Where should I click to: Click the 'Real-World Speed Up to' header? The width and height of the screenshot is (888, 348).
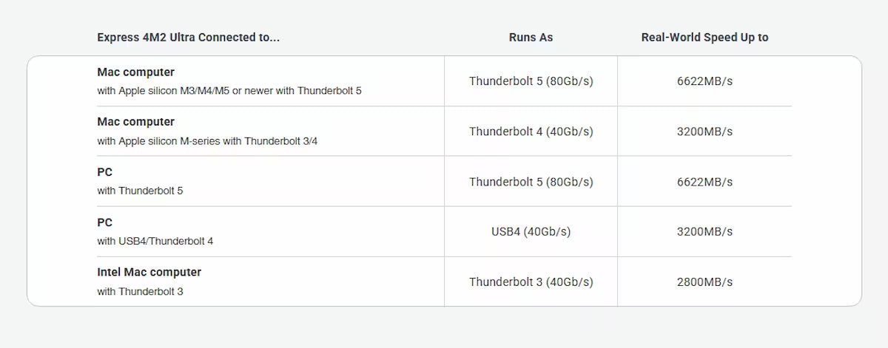pos(704,37)
